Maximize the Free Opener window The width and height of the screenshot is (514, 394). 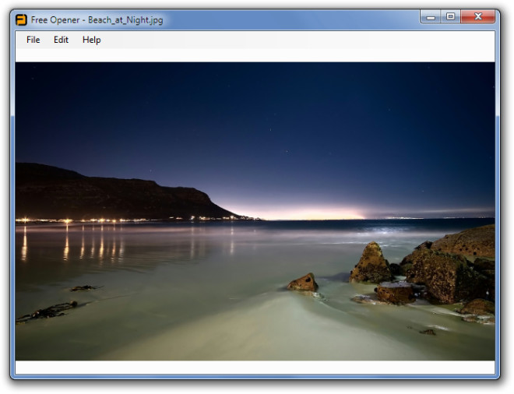pos(451,16)
